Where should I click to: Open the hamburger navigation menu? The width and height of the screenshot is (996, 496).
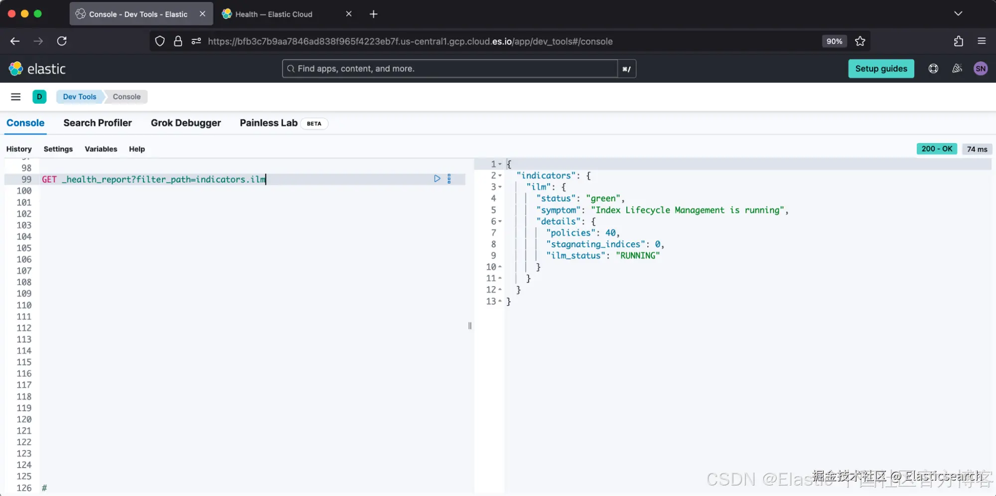coord(16,97)
